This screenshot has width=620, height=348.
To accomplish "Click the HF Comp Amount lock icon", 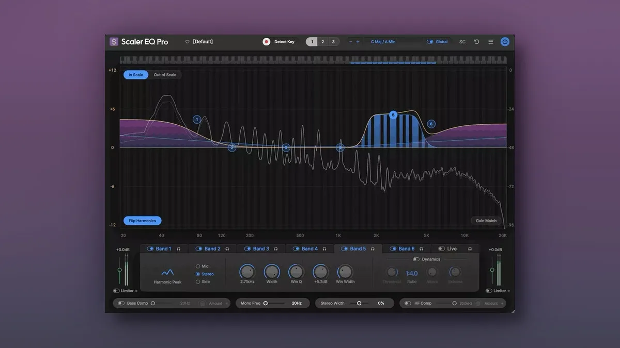I will click(x=478, y=303).
